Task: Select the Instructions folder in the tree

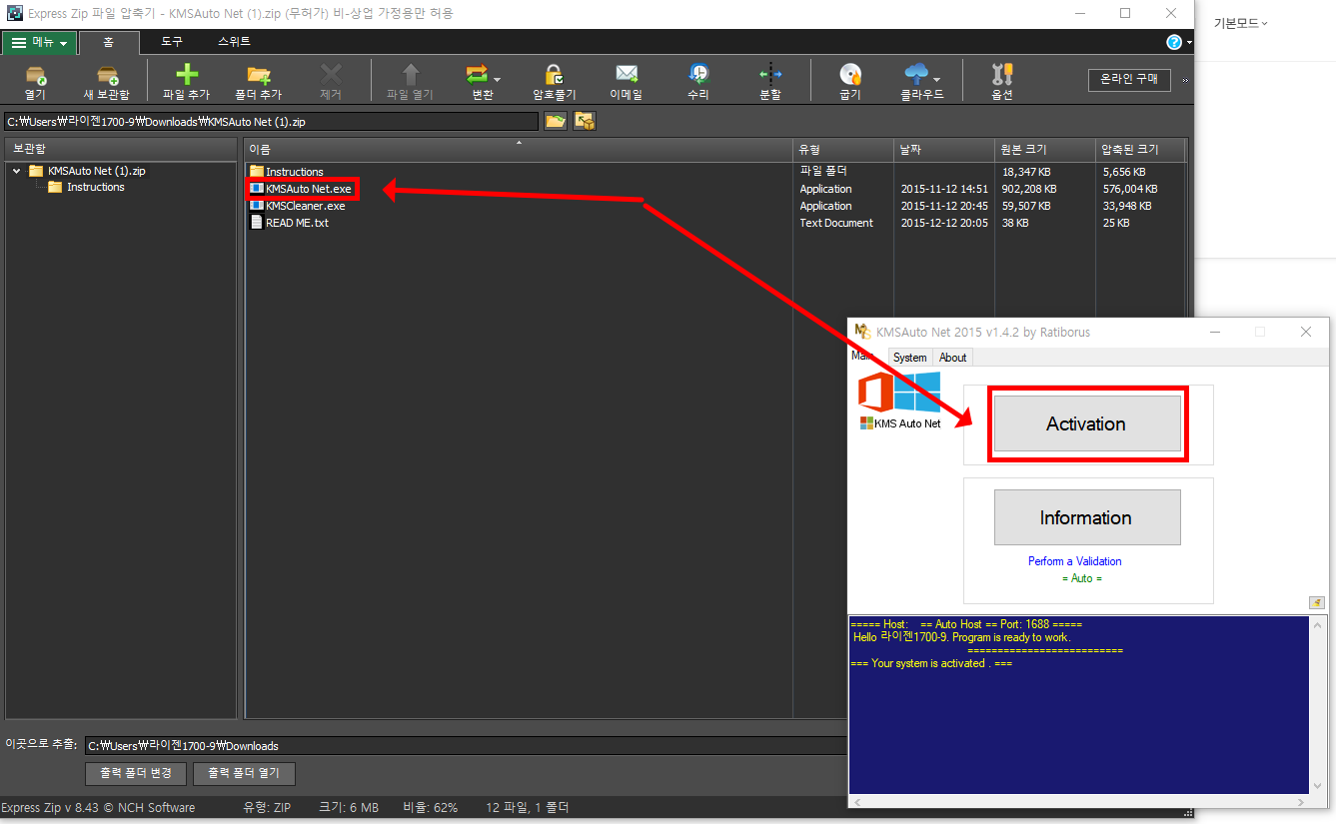Action: (x=96, y=187)
